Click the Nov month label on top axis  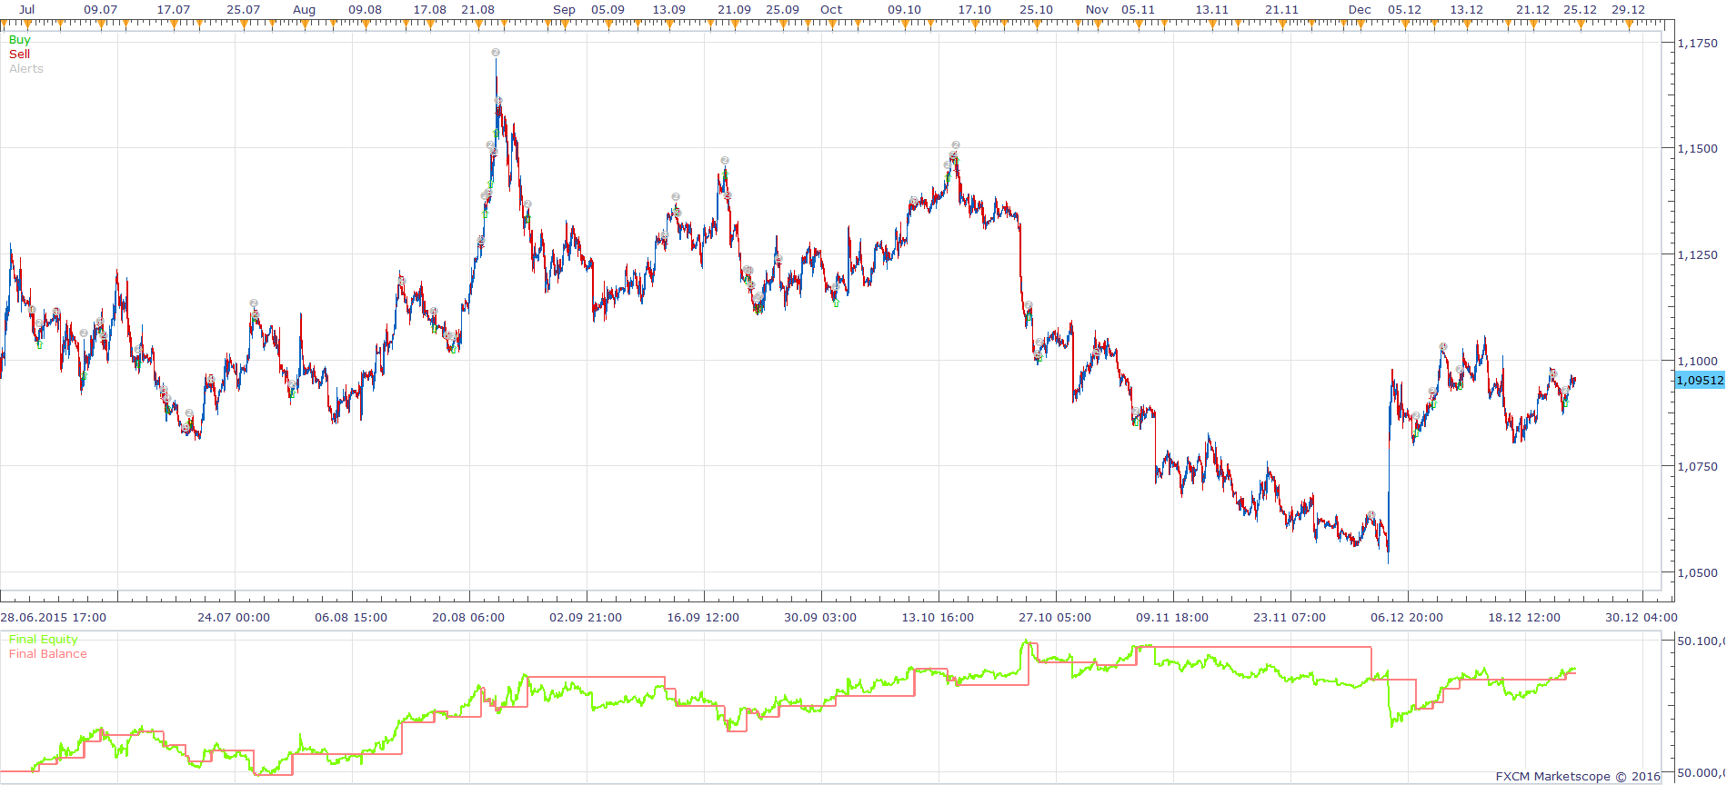1097,10
